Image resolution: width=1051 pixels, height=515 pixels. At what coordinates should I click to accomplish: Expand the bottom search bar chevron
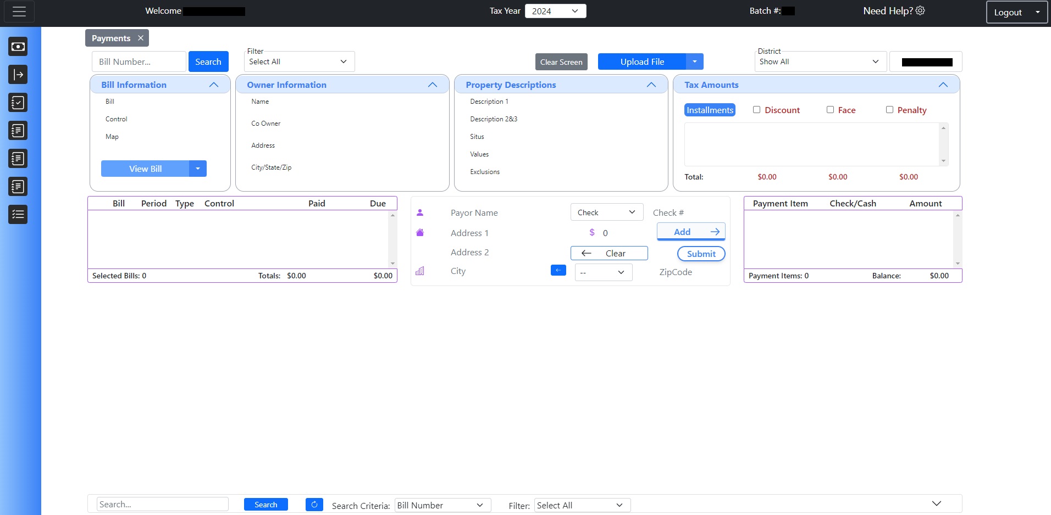tap(937, 503)
